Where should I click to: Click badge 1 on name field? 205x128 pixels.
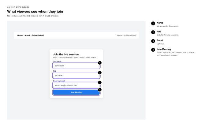[100, 63]
